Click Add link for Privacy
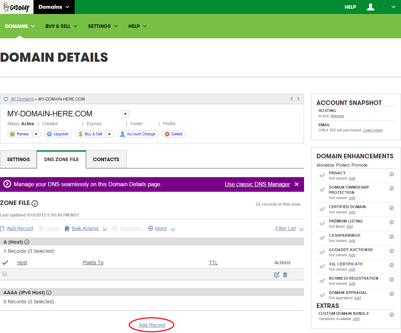This screenshot has width=401, height=333. click(x=352, y=178)
